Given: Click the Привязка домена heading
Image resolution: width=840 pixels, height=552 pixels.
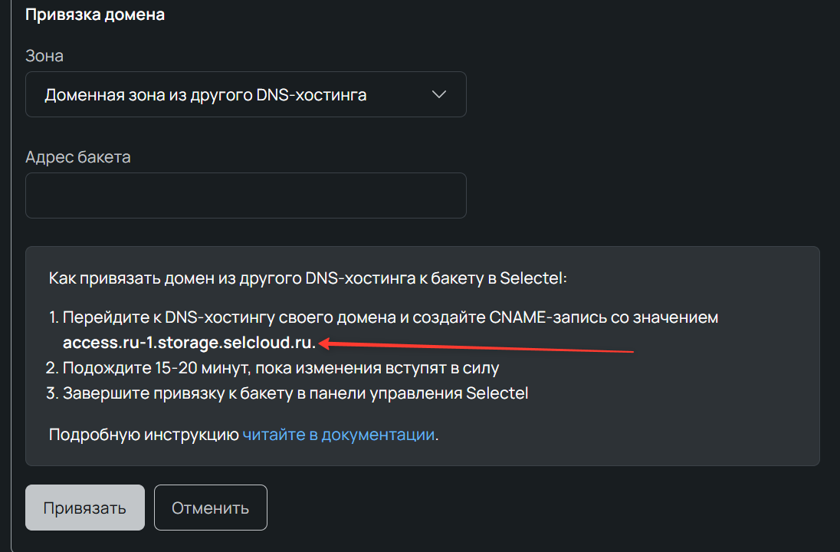Looking at the screenshot, I should pos(95,15).
